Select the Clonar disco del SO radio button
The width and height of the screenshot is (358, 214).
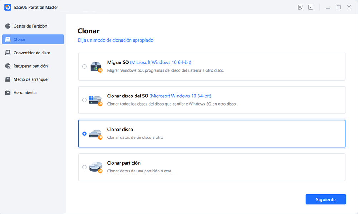point(84,100)
